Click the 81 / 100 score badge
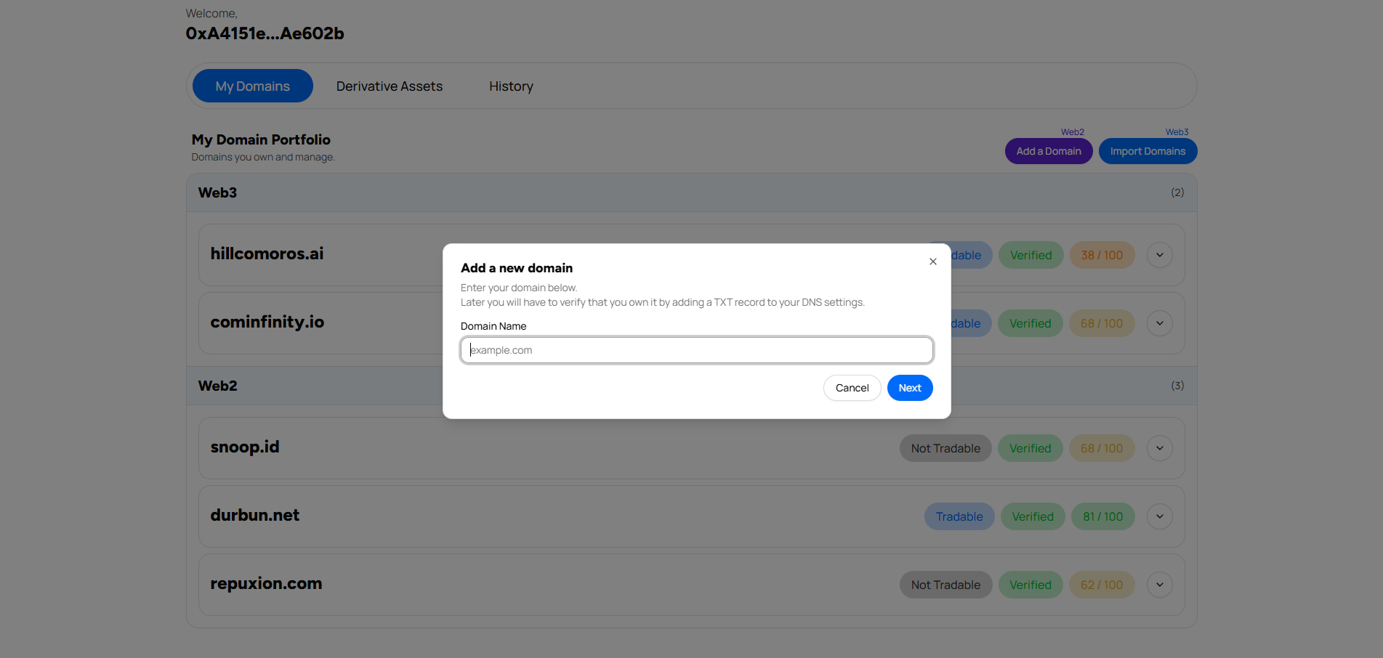The image size is (1383, 658). click(x=1102, y=516)
